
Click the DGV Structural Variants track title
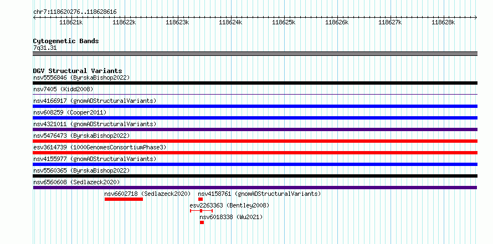coord(78,71)
